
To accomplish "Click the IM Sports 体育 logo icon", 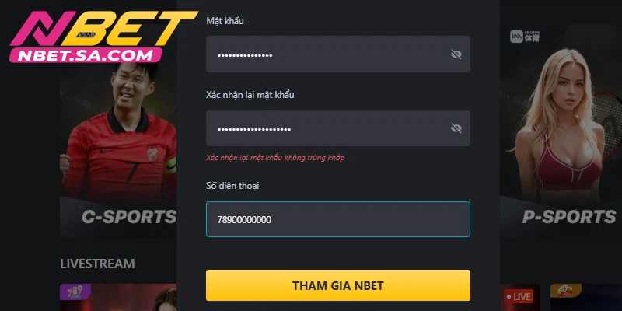I will coord(525,37).
